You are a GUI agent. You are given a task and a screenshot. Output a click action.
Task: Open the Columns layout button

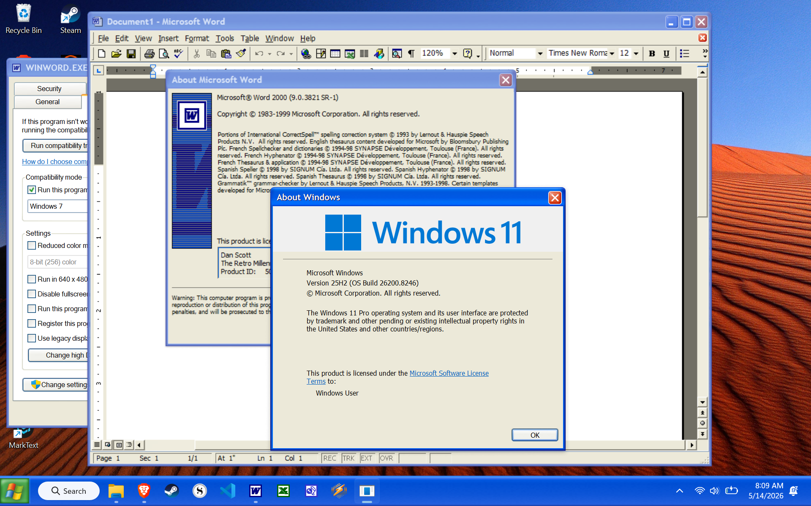point(364,54)
